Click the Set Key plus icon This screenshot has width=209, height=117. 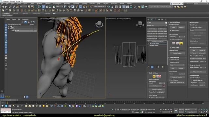(176, 110)
